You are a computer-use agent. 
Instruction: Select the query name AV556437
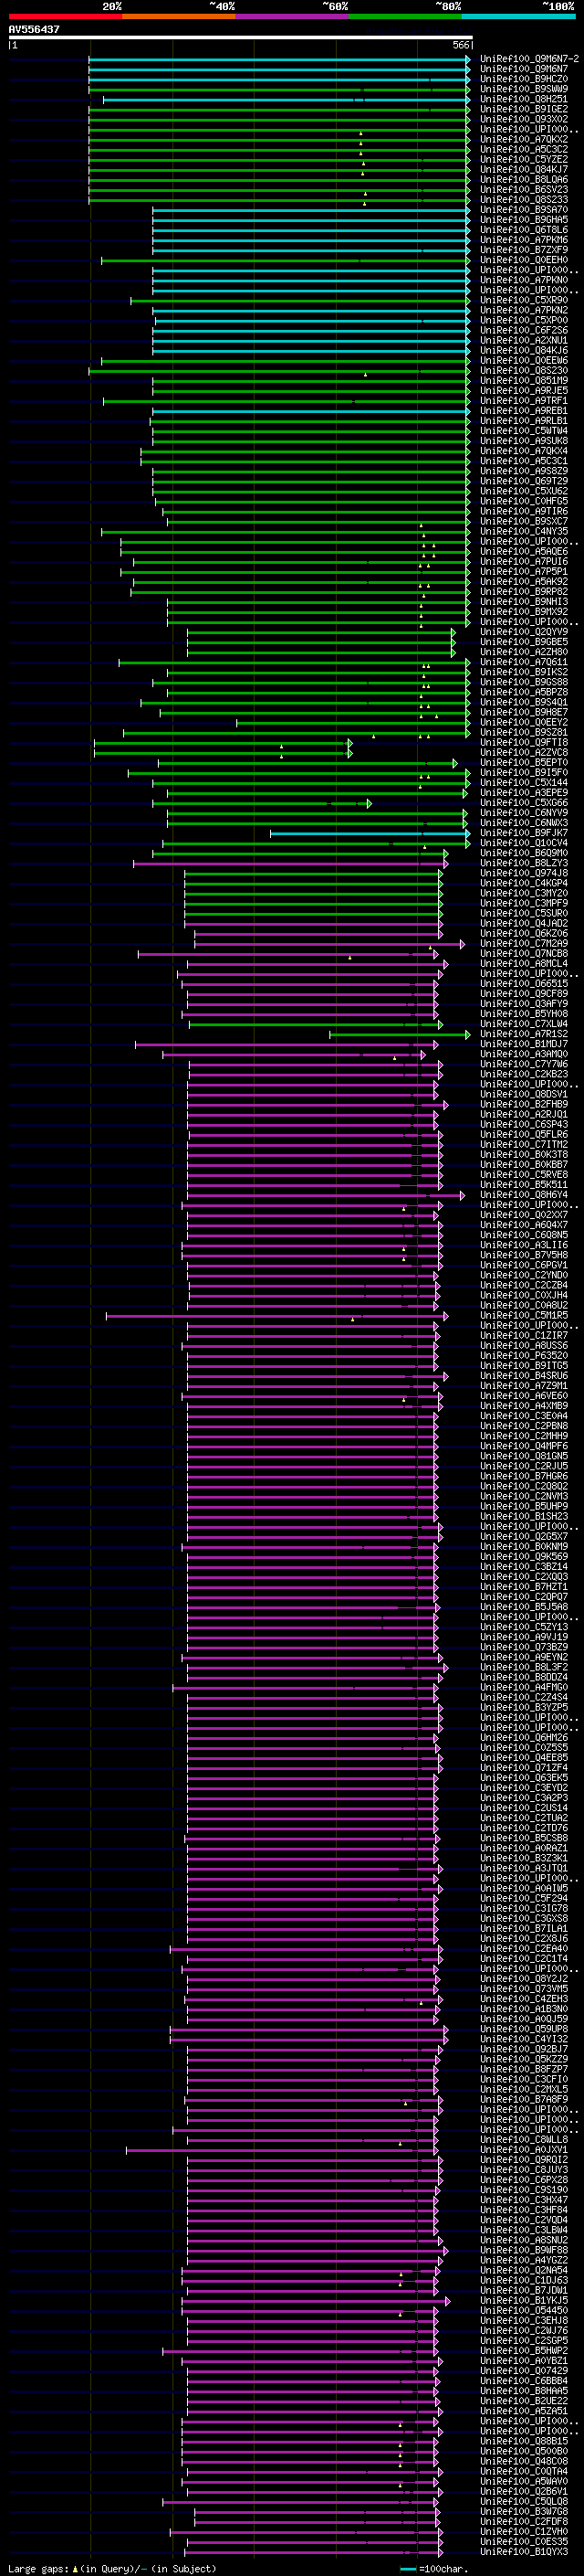coord(34,30)
